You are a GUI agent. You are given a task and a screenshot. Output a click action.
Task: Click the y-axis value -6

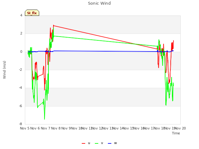[x=21, y=106]
